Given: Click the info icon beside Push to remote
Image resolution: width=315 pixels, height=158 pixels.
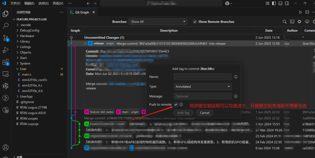Looking at the screenshot, I should click(181, 105).
